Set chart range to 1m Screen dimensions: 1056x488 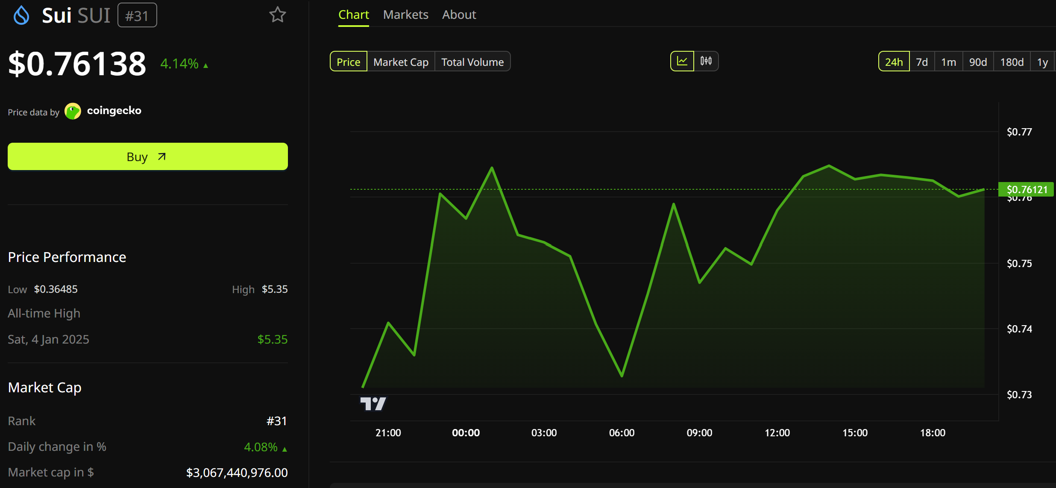coord(949,62)
